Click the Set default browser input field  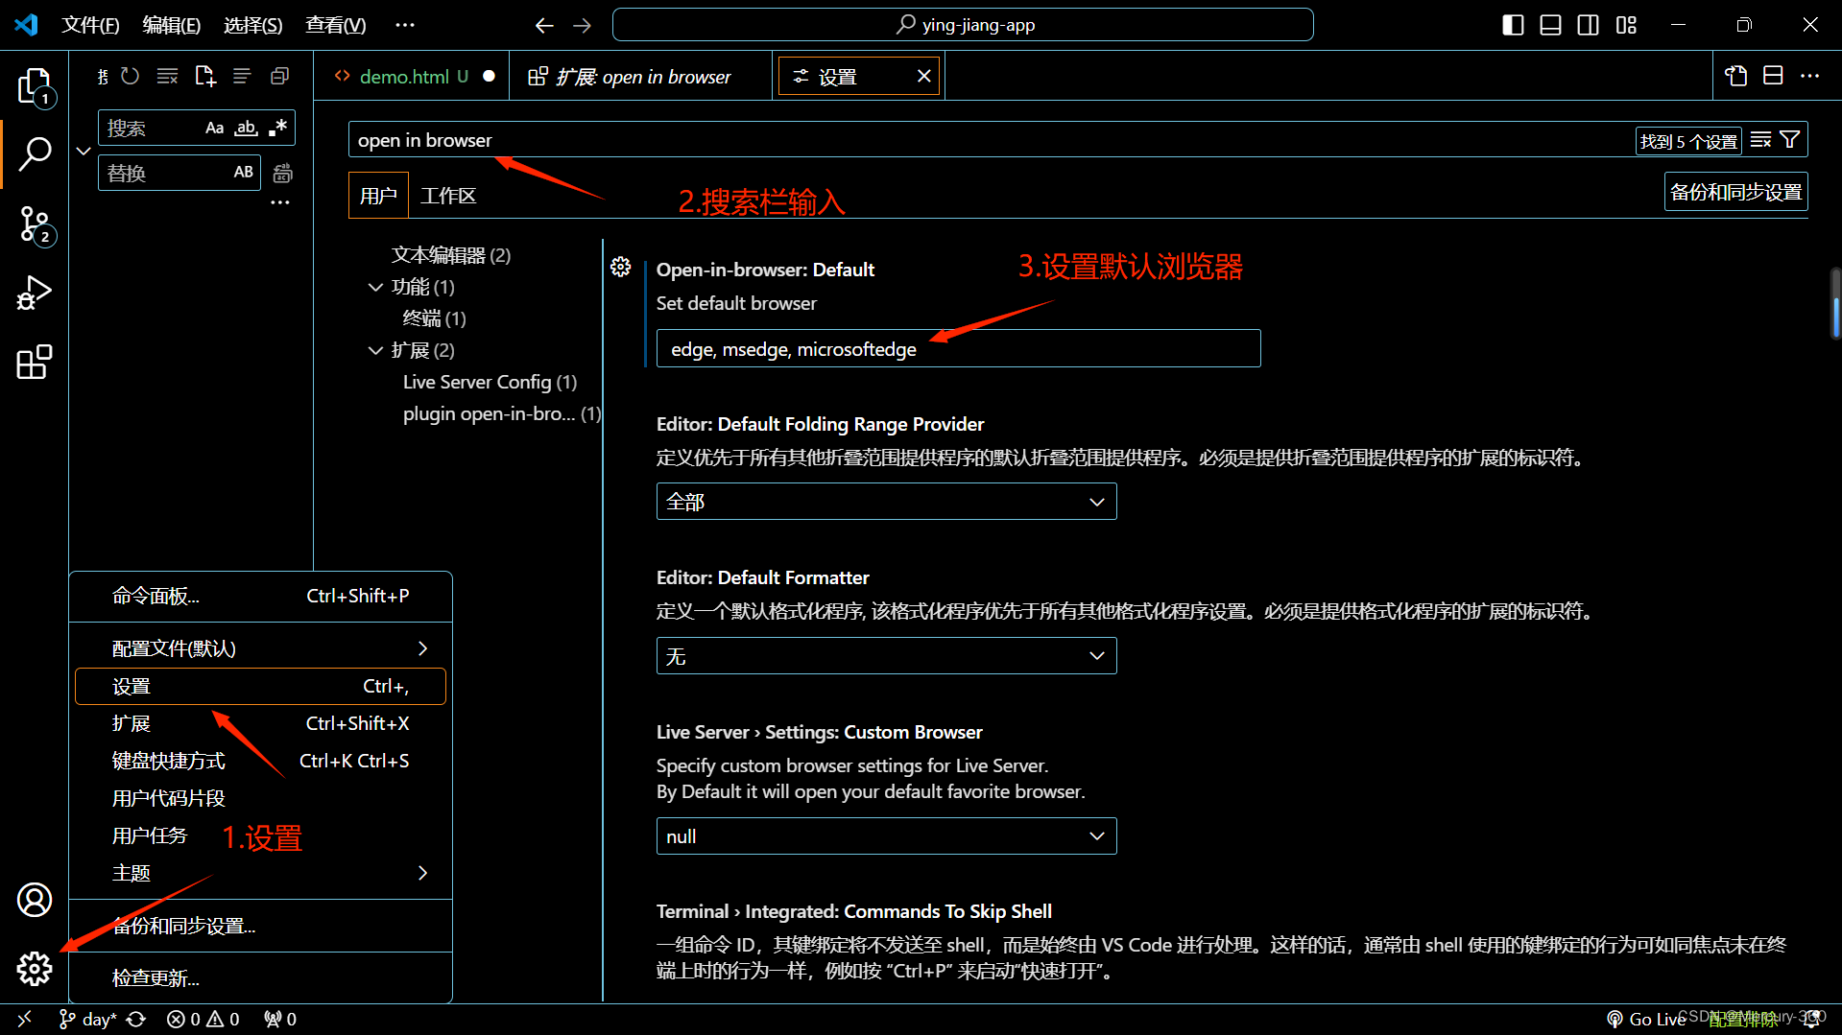coord(957,348)
